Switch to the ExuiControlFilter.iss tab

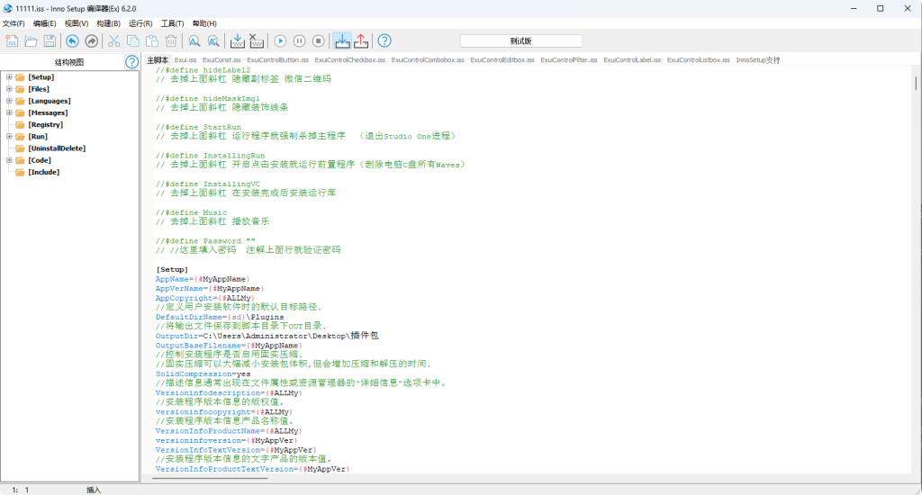(x=569, y=60)
